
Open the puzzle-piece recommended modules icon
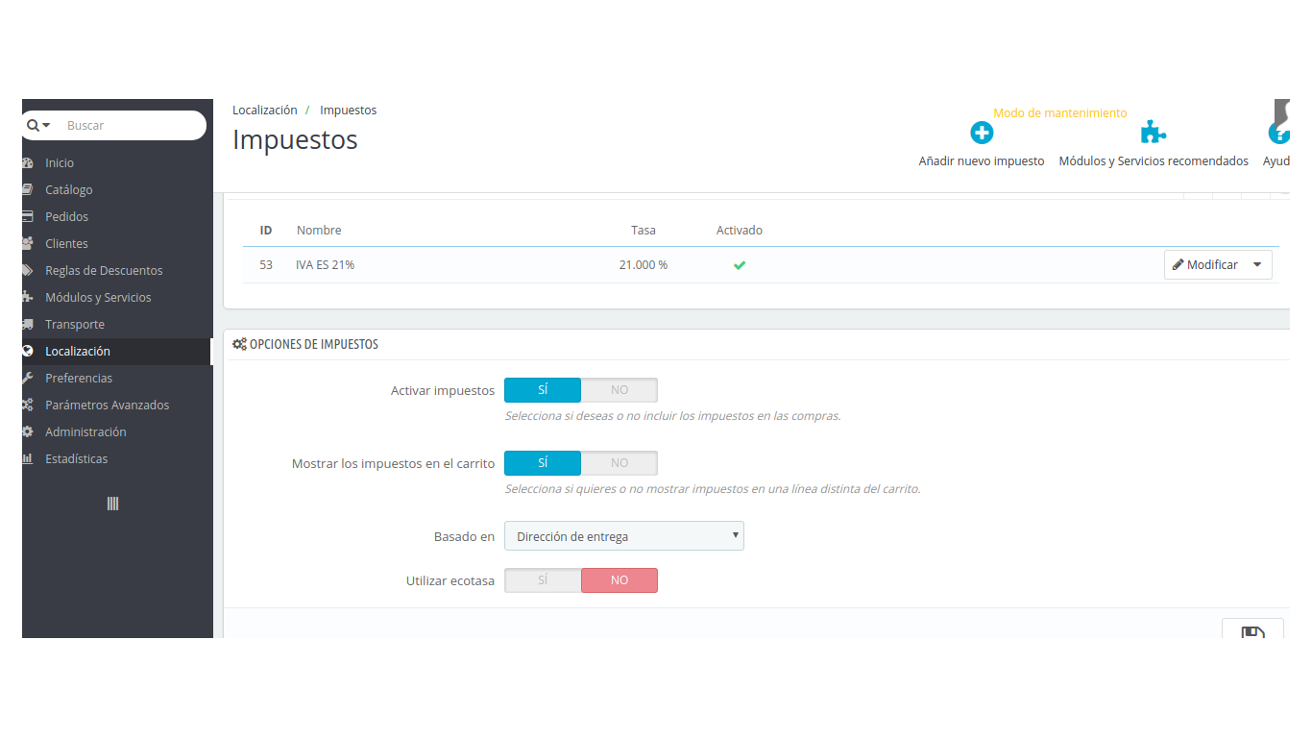1154,133
